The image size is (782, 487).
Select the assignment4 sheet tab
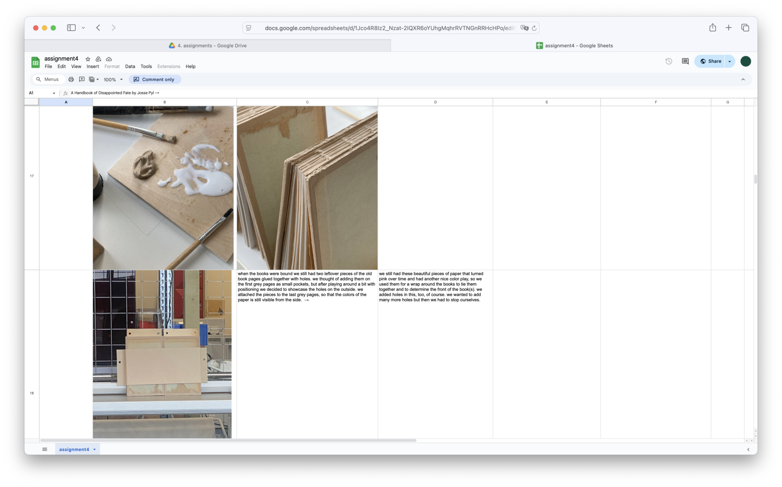coord(74,449)
